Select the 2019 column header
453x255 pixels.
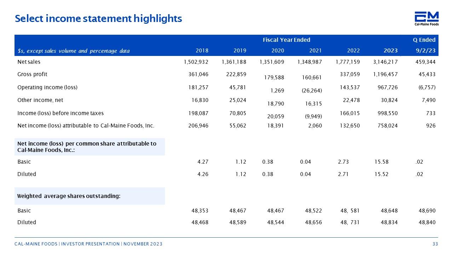(240, 51)
